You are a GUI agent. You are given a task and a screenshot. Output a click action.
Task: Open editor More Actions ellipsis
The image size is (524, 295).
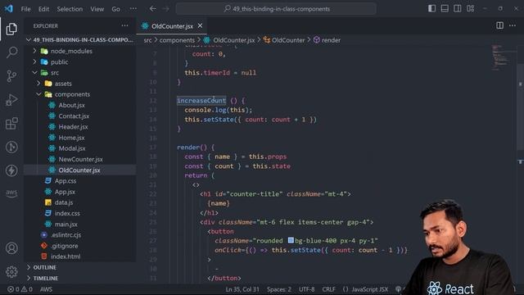[x=513, y=25]
